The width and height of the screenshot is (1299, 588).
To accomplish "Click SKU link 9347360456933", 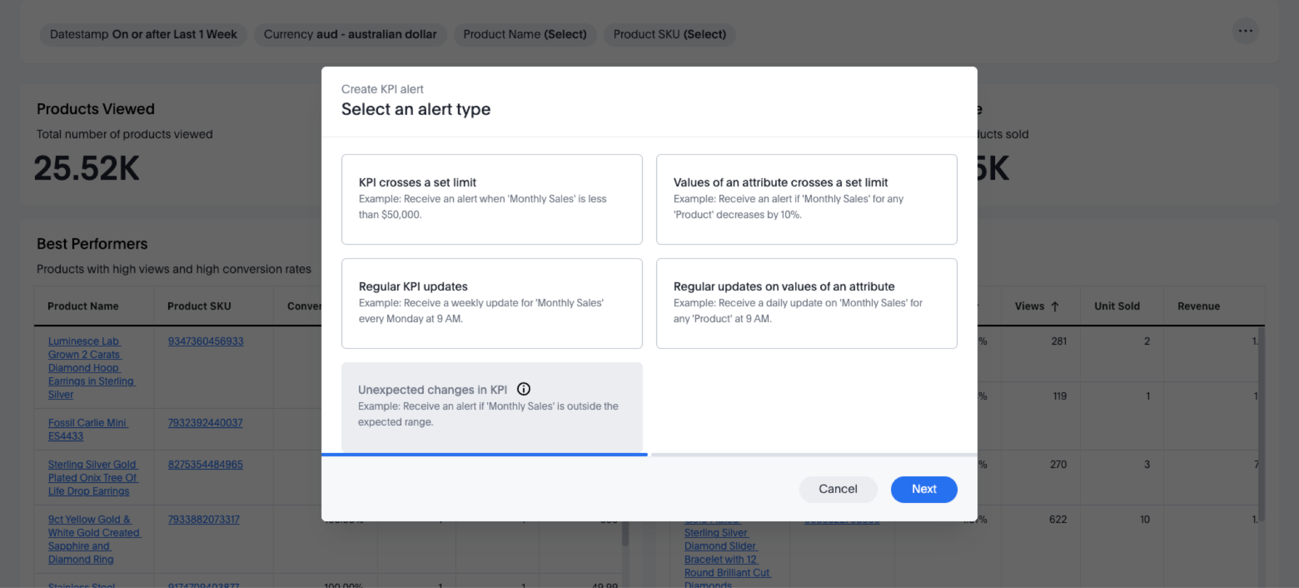I will tap(206, 341).
